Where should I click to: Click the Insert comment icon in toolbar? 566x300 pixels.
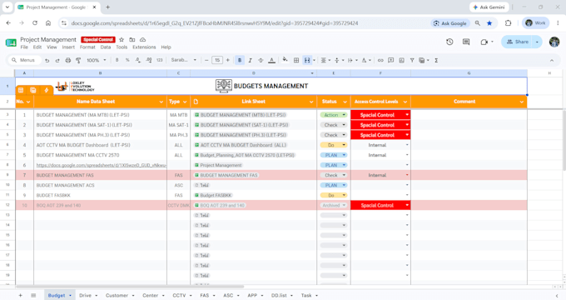click(x=391, y=60)
